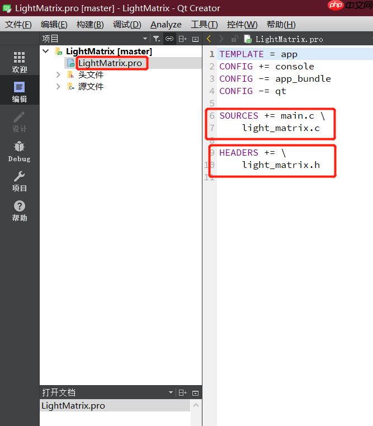This screenshot has width=373, height=426.
Task: Place cursor on light_matrix.c line
Action: (x=281, y=128)
